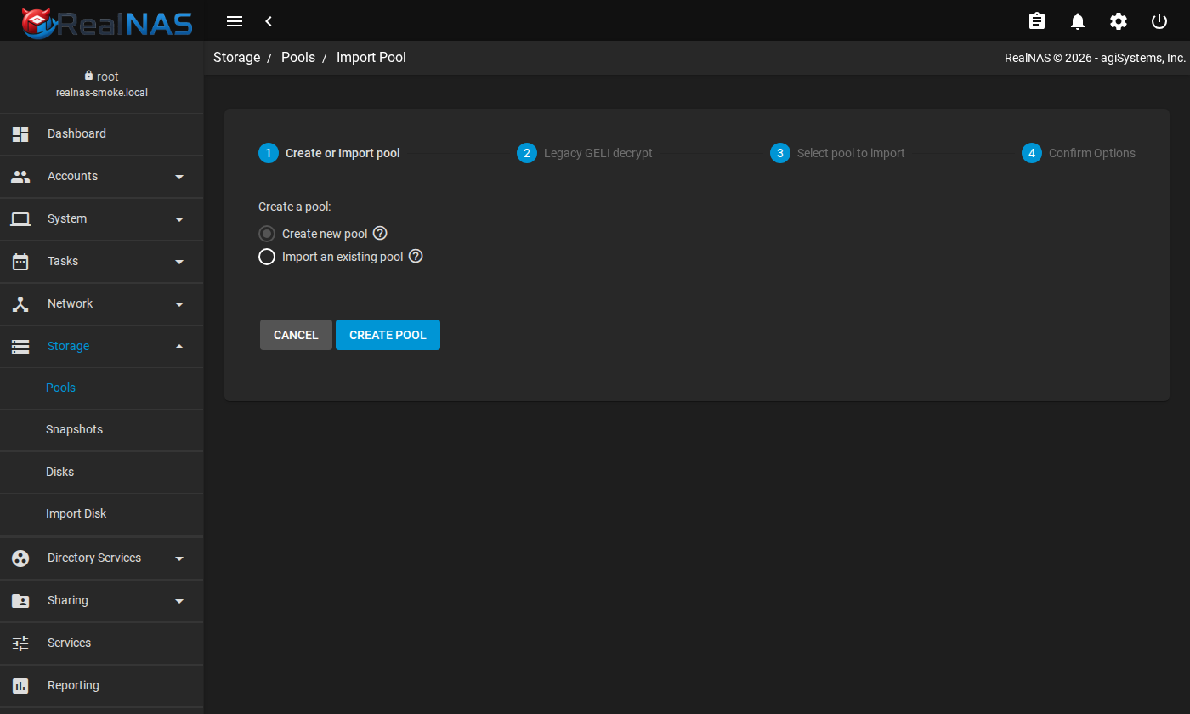Image resolution: width=1190 pixels, height=714 pixels.
Task: Expand the Network menu arrow
Action: point(179,304)
